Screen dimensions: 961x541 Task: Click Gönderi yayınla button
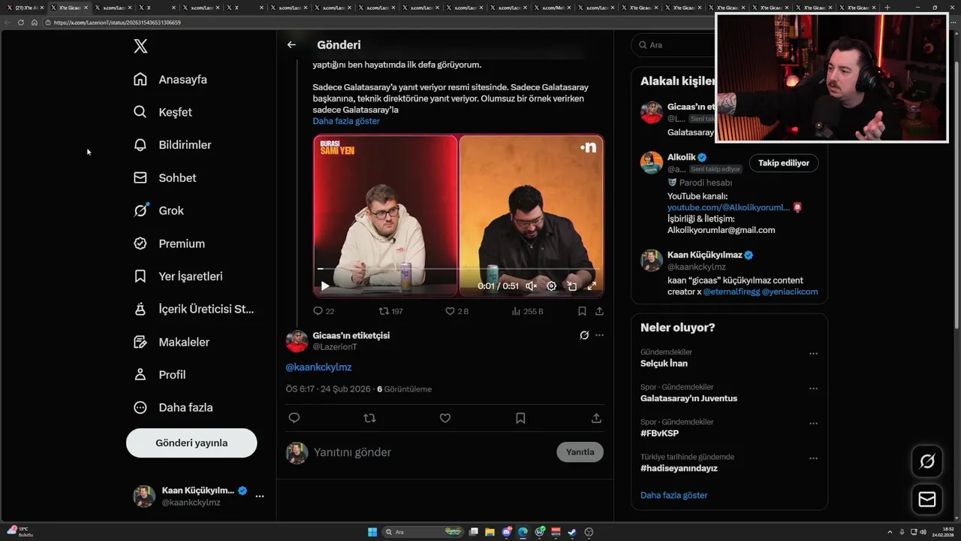point(191,443)
